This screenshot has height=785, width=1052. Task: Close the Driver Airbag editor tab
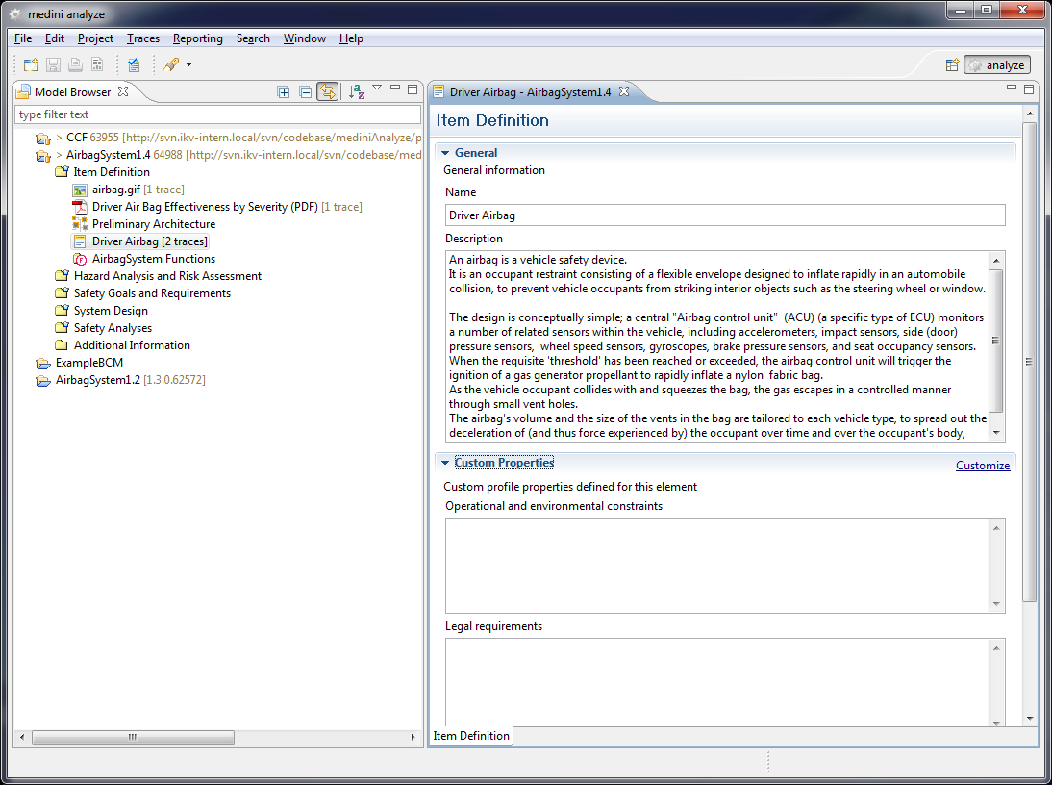(x=624, y=91)
